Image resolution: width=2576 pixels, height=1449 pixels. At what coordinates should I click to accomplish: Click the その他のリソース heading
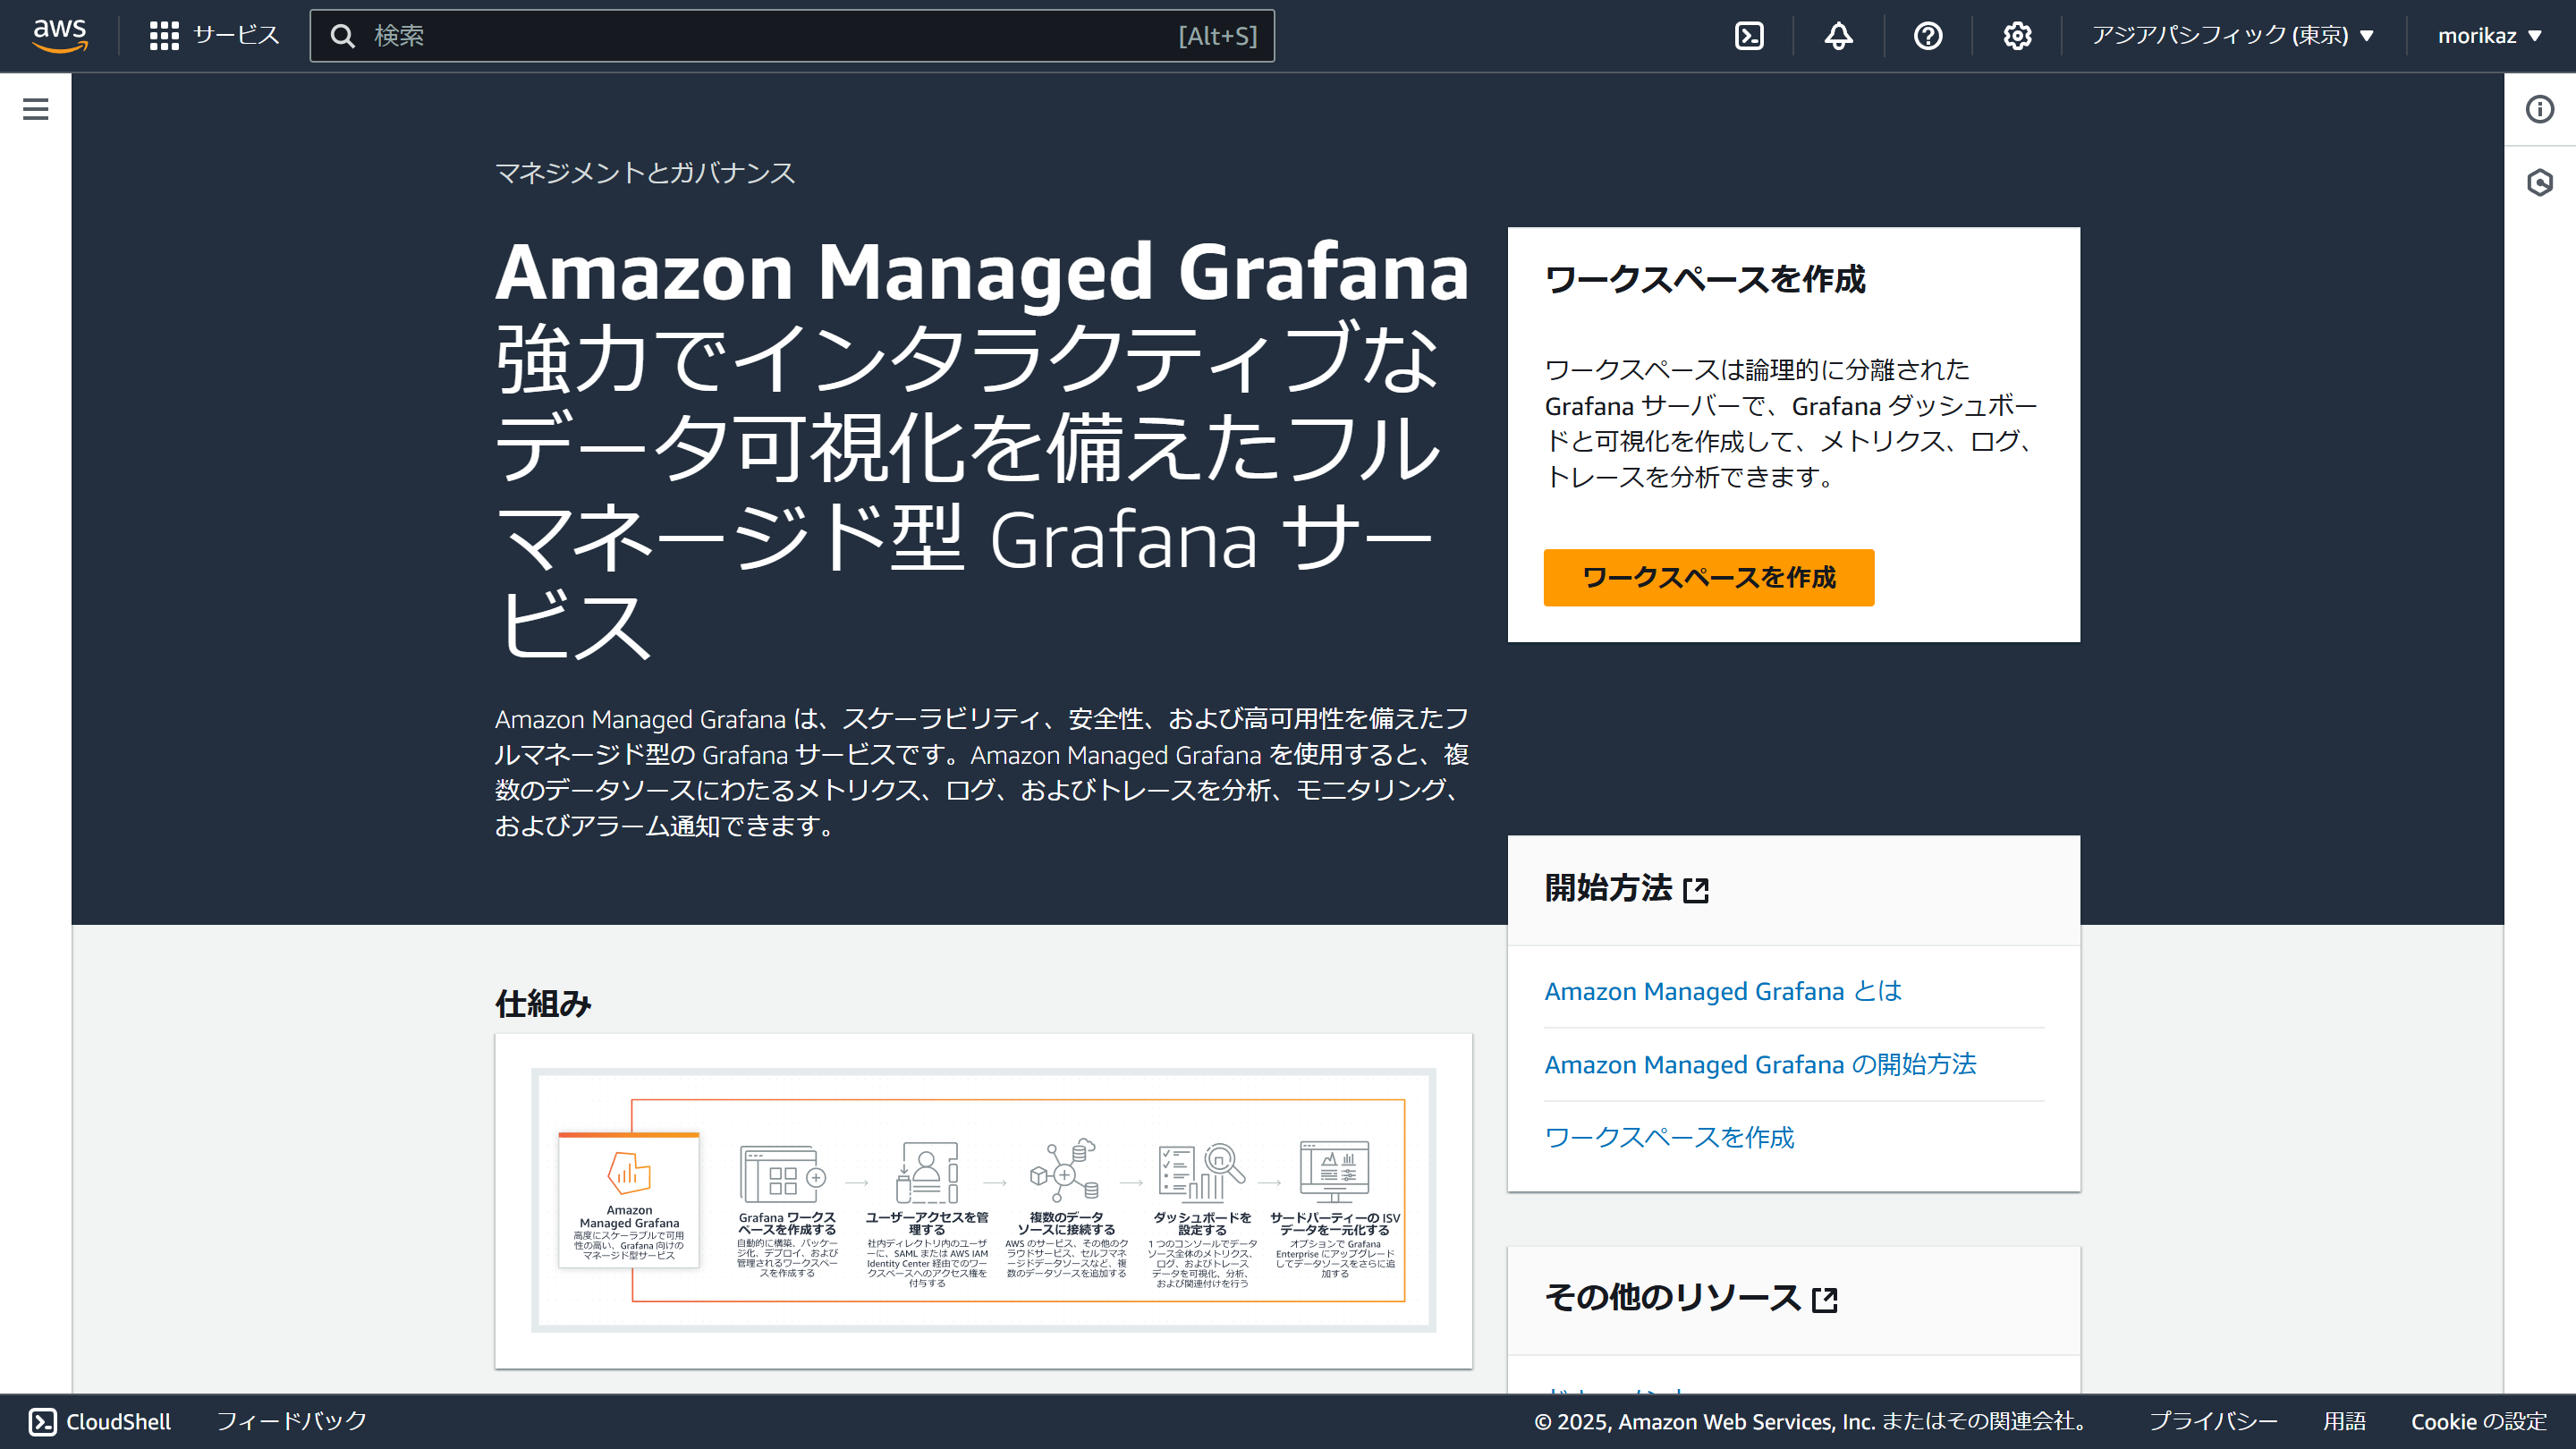pyautogui.click(x=1672, y=1298)
